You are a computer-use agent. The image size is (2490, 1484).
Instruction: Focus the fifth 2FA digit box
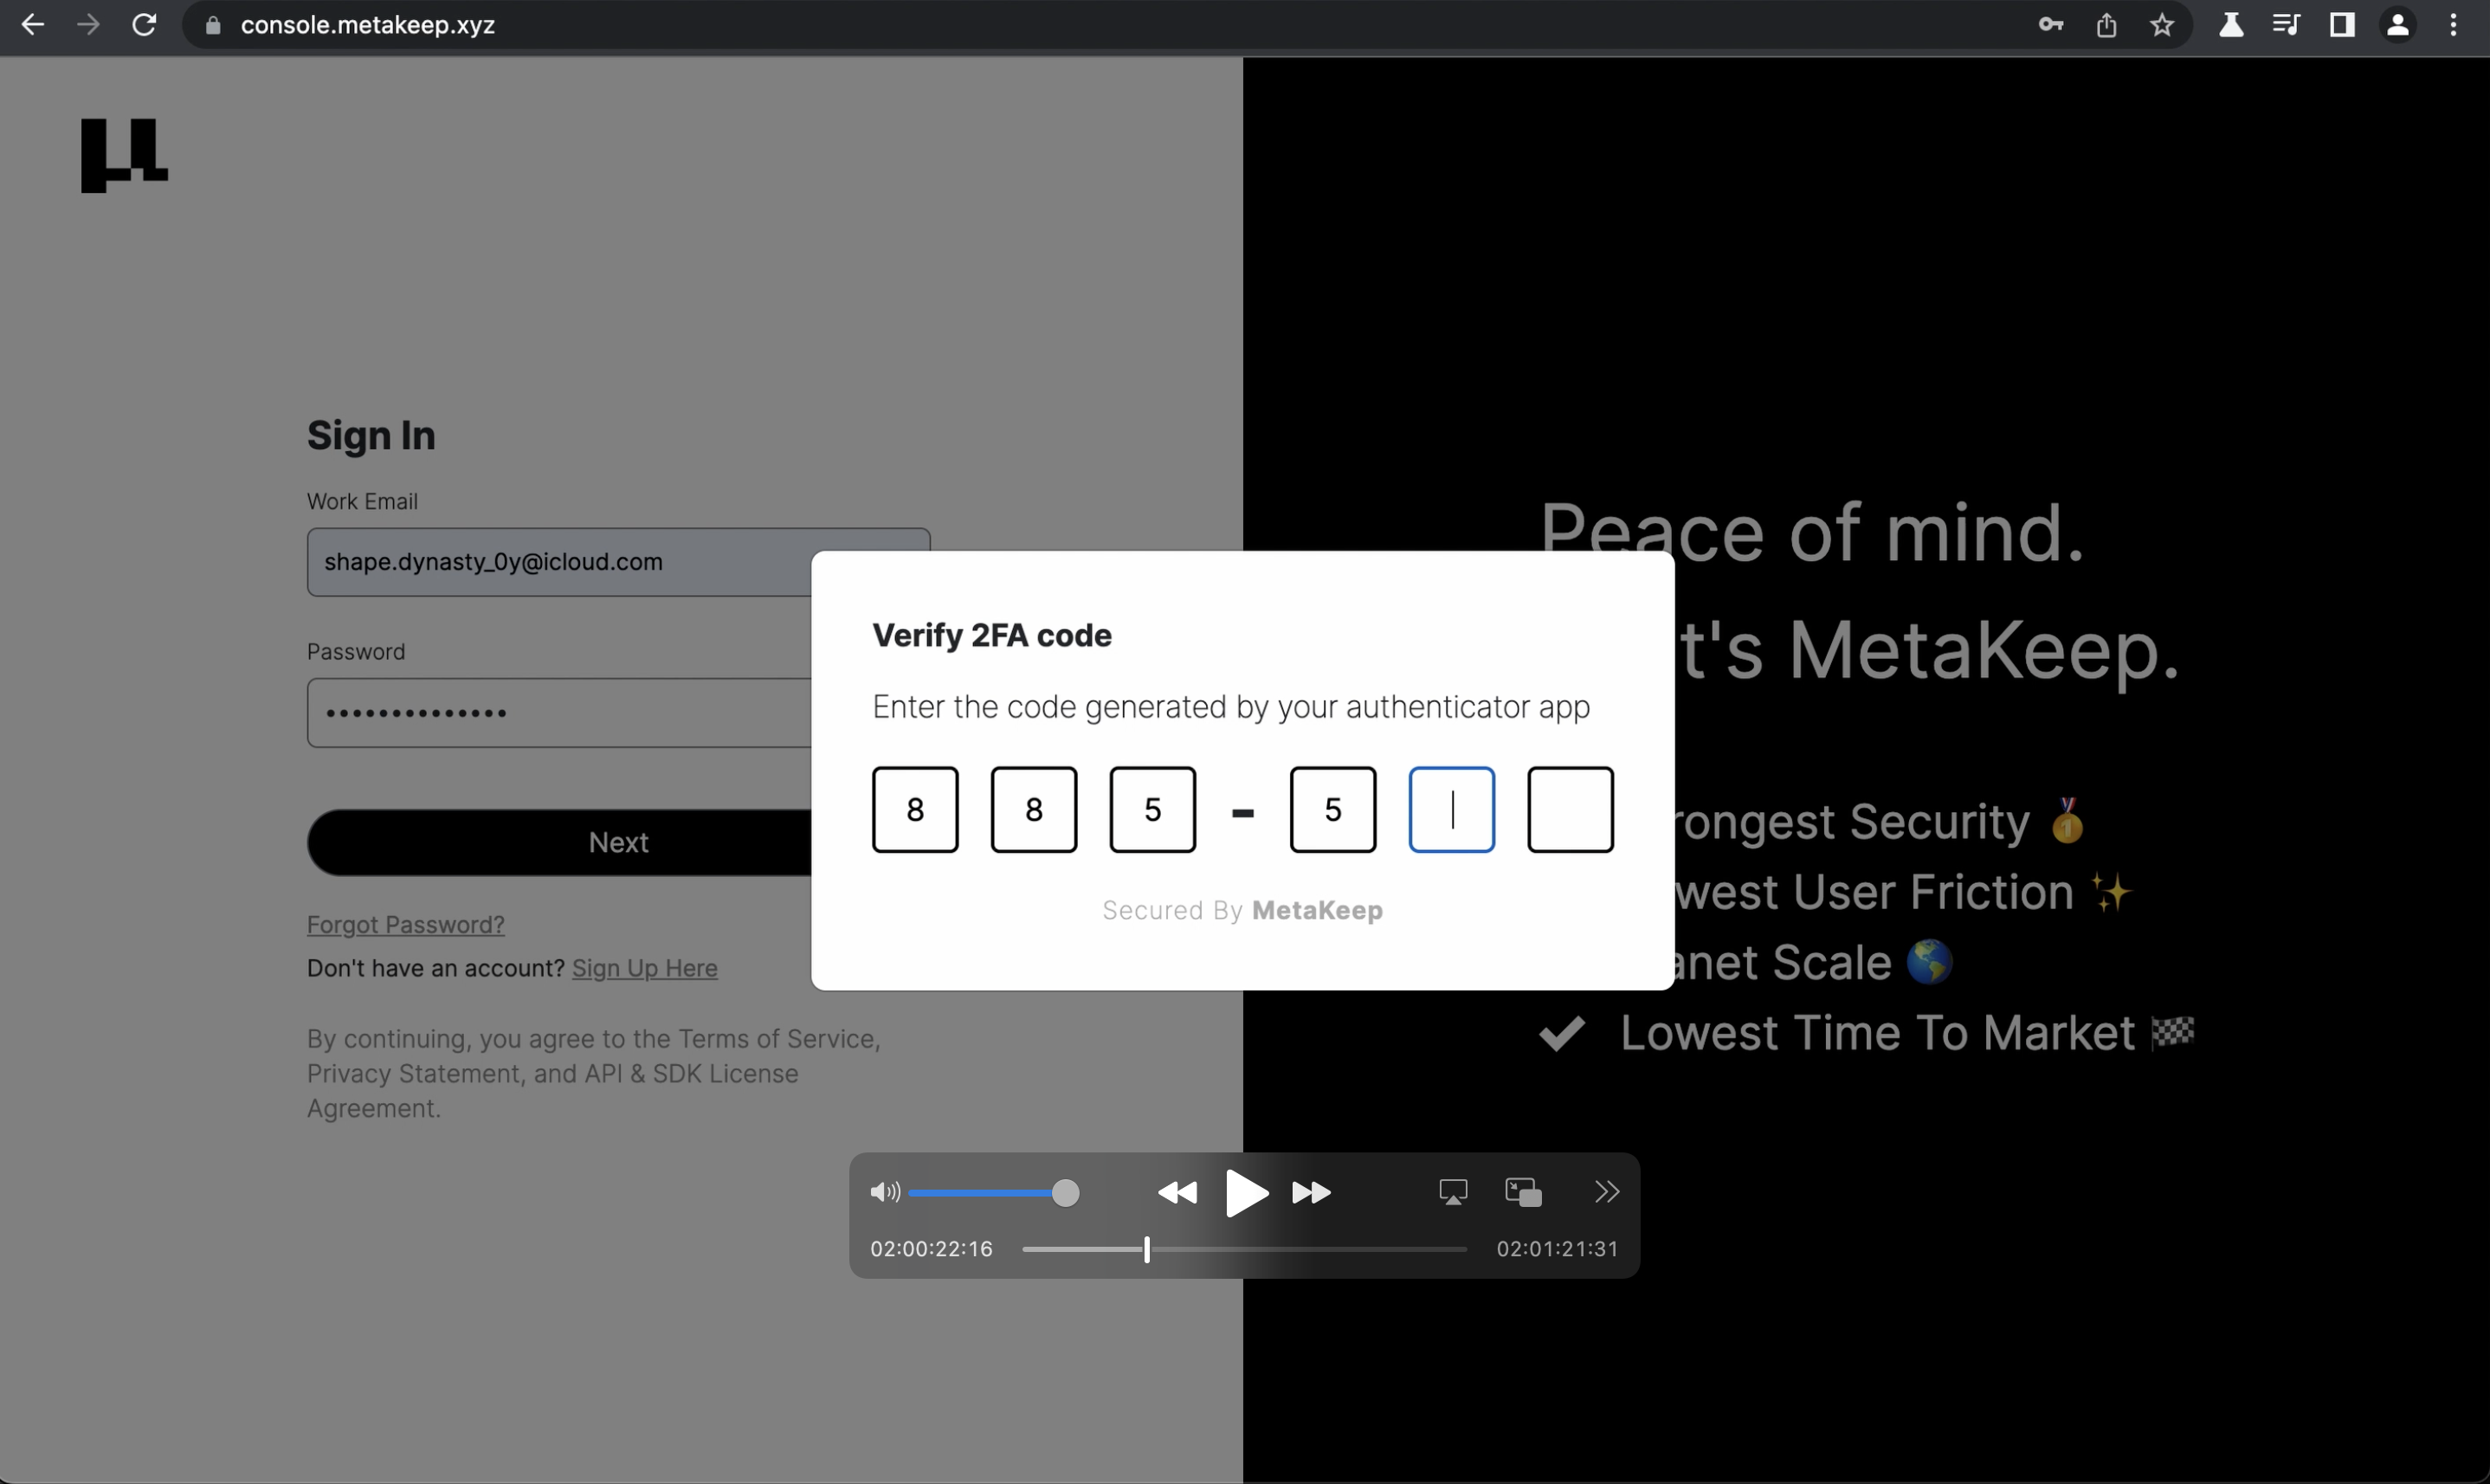[x=1452, y=810]
